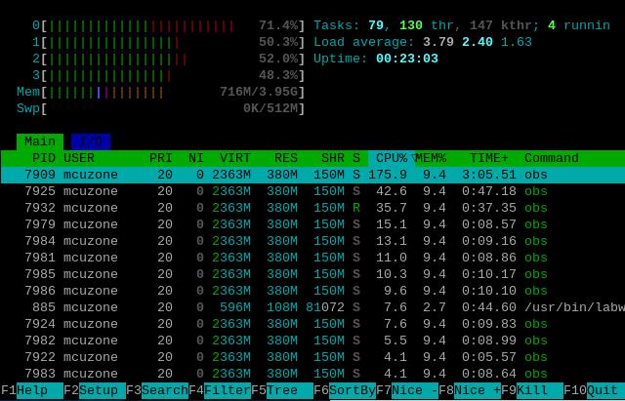Click F8 Nice + button

point(470,390)
